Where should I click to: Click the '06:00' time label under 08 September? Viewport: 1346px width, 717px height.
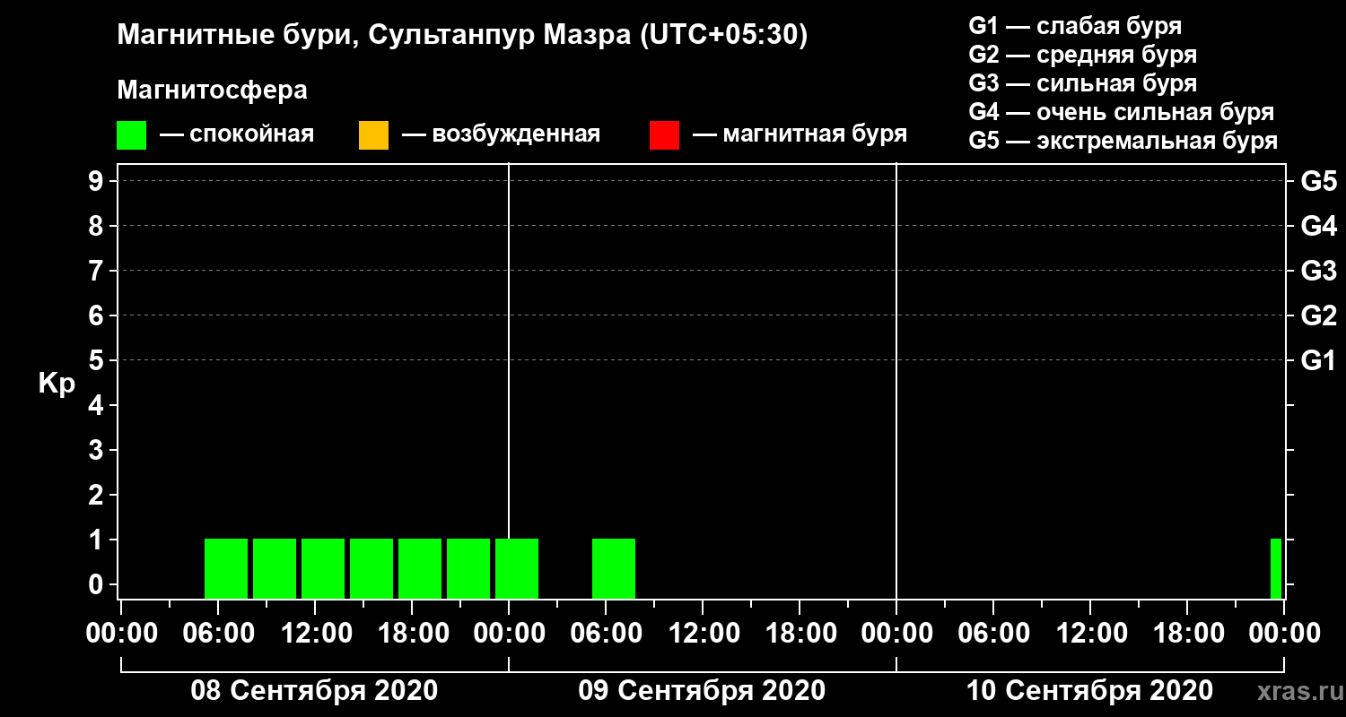[218, 634]
